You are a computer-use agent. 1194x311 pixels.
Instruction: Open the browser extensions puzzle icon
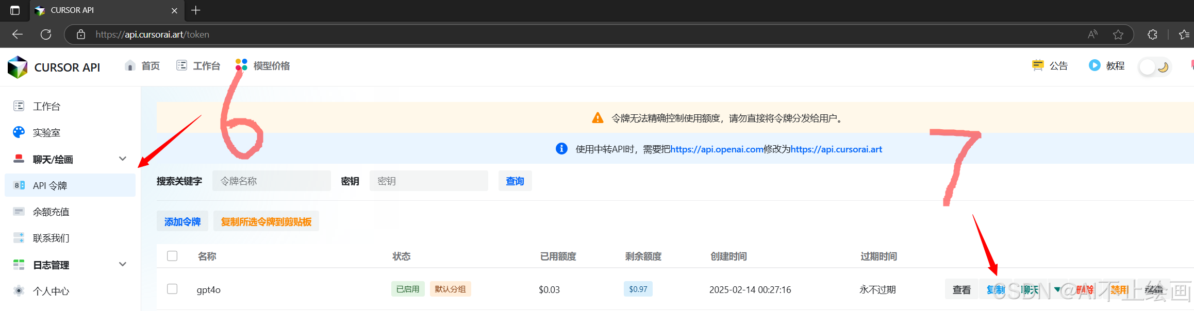(x=1153, y=34)
